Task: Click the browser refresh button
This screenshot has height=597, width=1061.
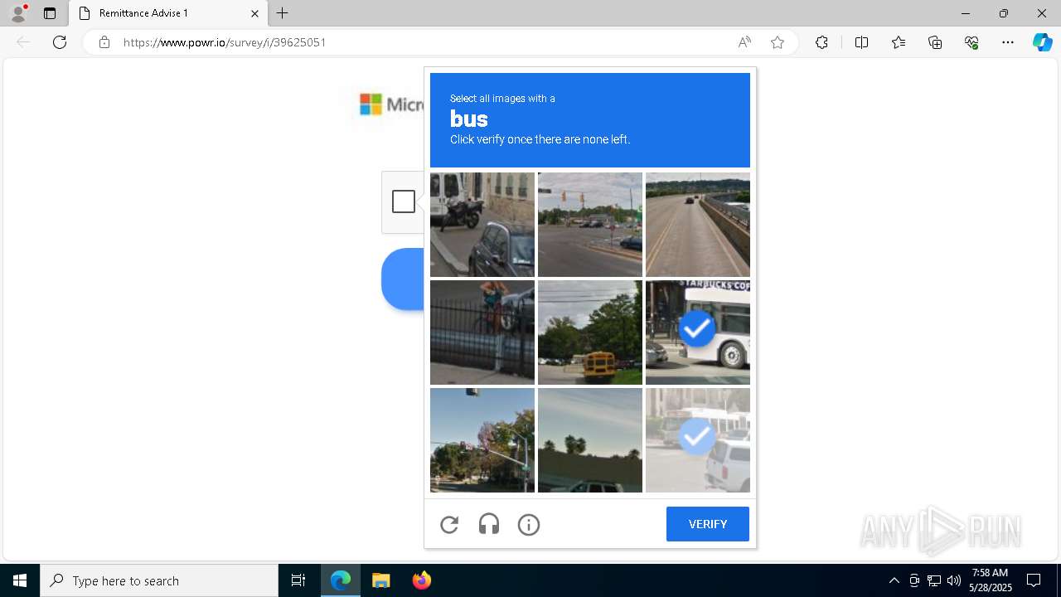Action: pos(60,42)
